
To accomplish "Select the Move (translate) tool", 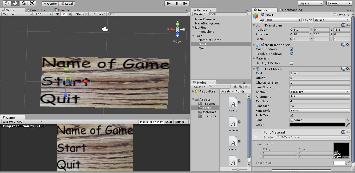I will coord(16,3).
